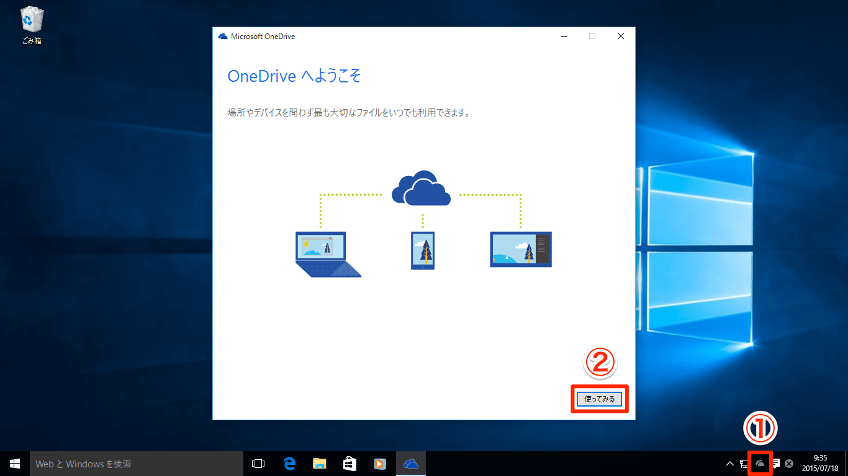Launch Microsoft Edge from the taskbar
This screenshot has width=848, height=476.
289,464
